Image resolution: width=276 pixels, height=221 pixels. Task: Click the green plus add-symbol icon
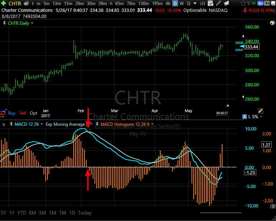click(x=4, y=3)
